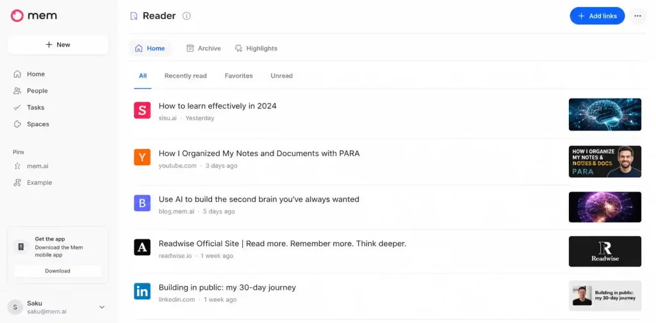Viewport: 656px width, 323px height.
Task: Click the Pins section label
Action: click(19, 152)
